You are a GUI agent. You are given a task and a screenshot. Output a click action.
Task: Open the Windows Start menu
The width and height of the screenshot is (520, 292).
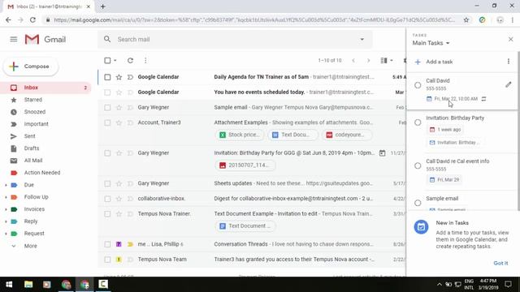tap(9, 285)
